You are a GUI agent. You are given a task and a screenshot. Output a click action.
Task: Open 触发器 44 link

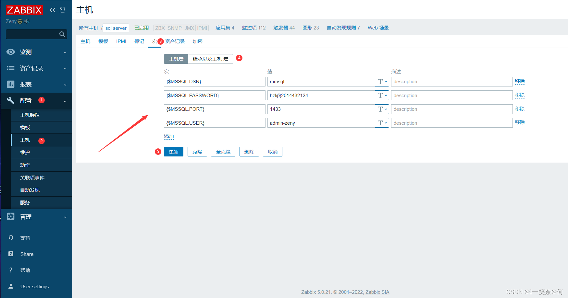tap(284, 28)
